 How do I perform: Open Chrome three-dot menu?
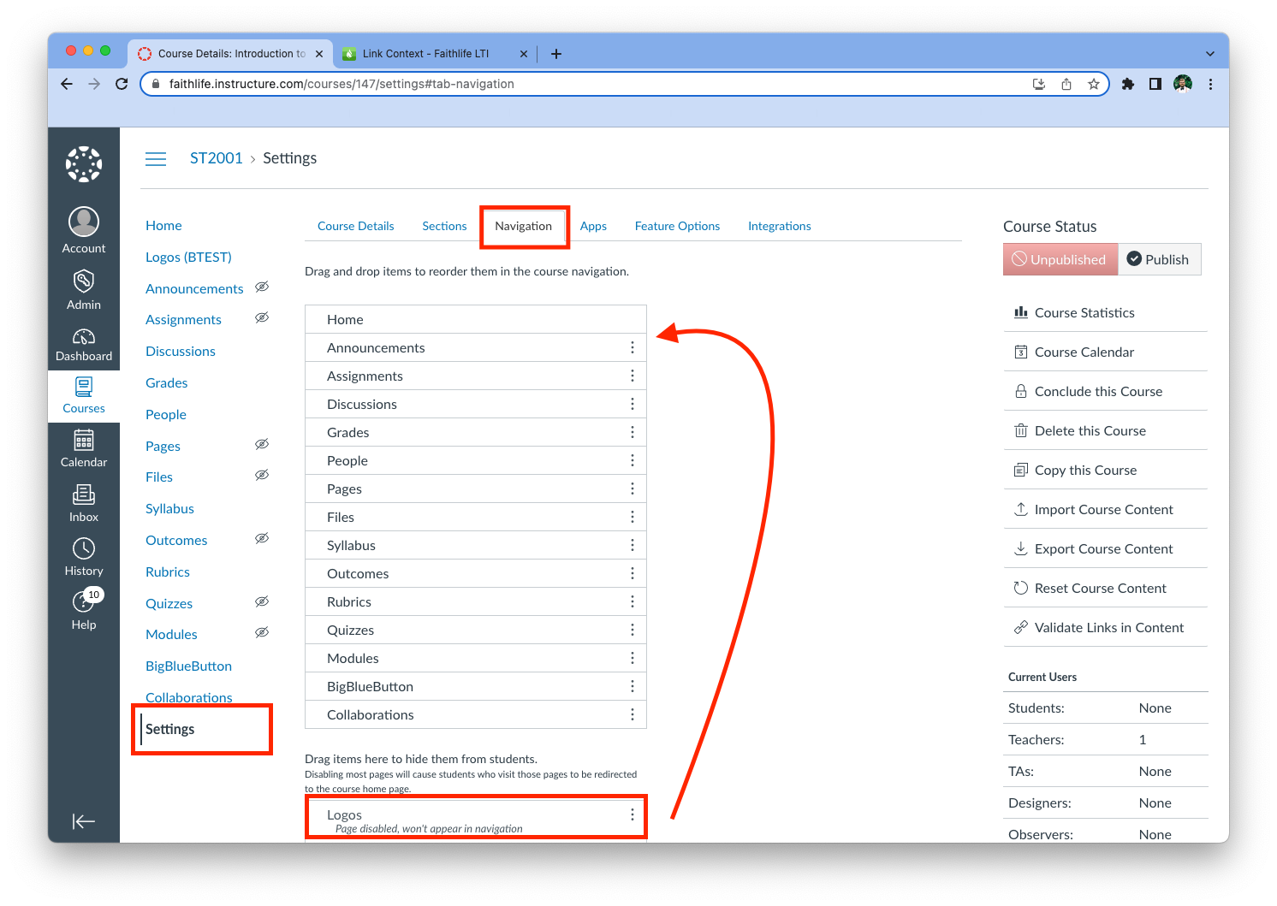coord(1210,84)
